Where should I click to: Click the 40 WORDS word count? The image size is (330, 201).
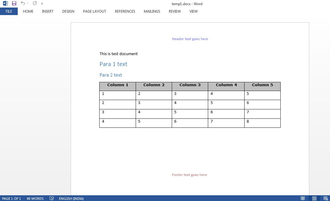tap(35, 199)
